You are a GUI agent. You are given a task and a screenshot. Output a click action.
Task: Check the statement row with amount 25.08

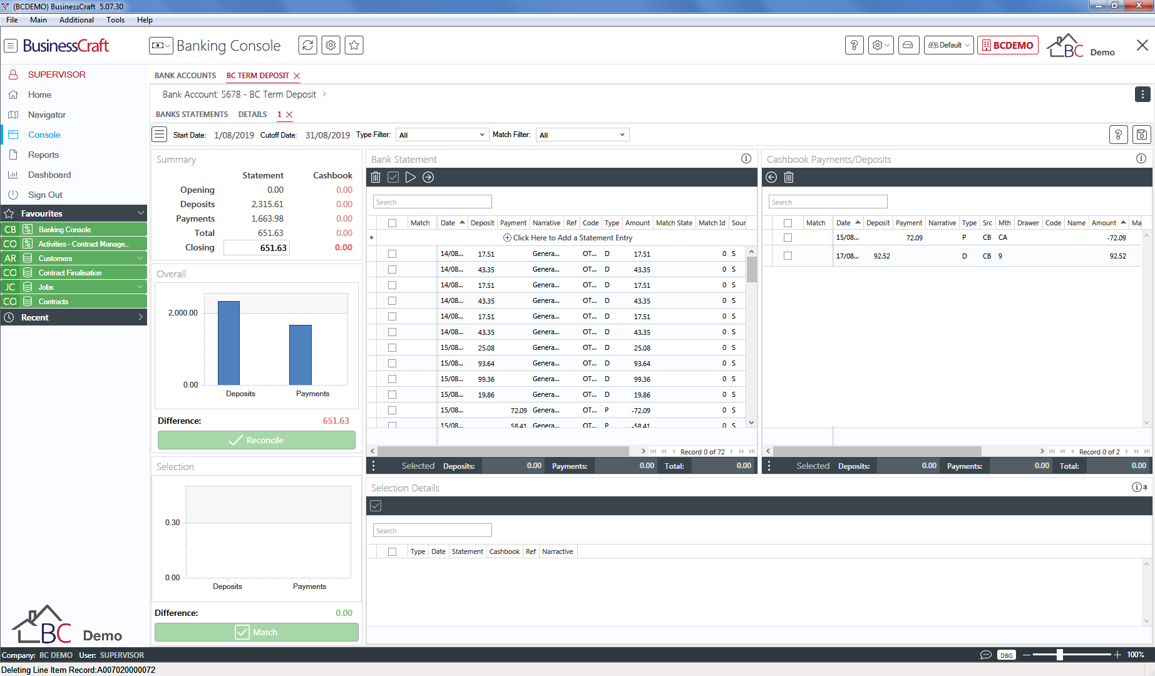coord(393,347)
